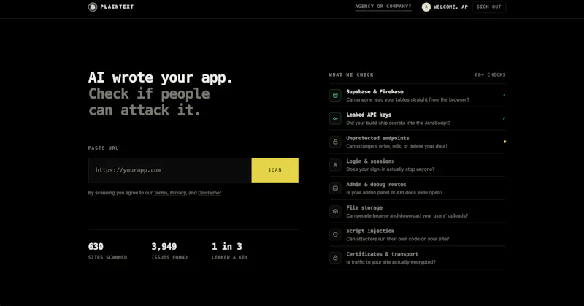The image size is (584, 306).
Task: Click the 630 sites scanned figure
Action: [x=96, y=246]
